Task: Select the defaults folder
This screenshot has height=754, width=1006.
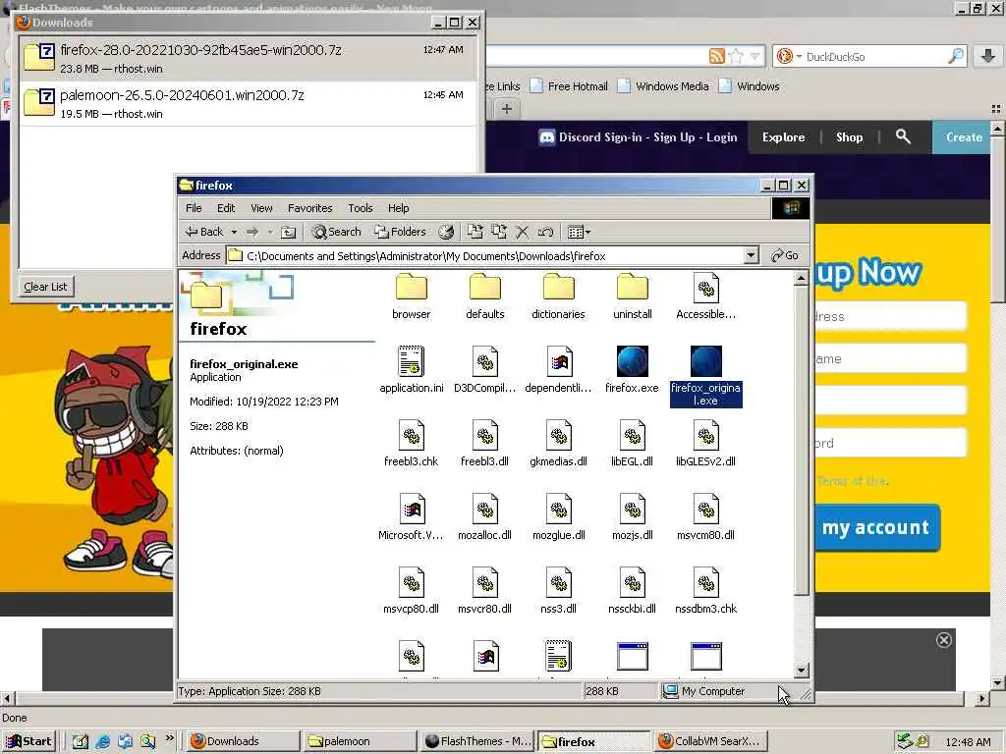Action: (x=485, y=296)
